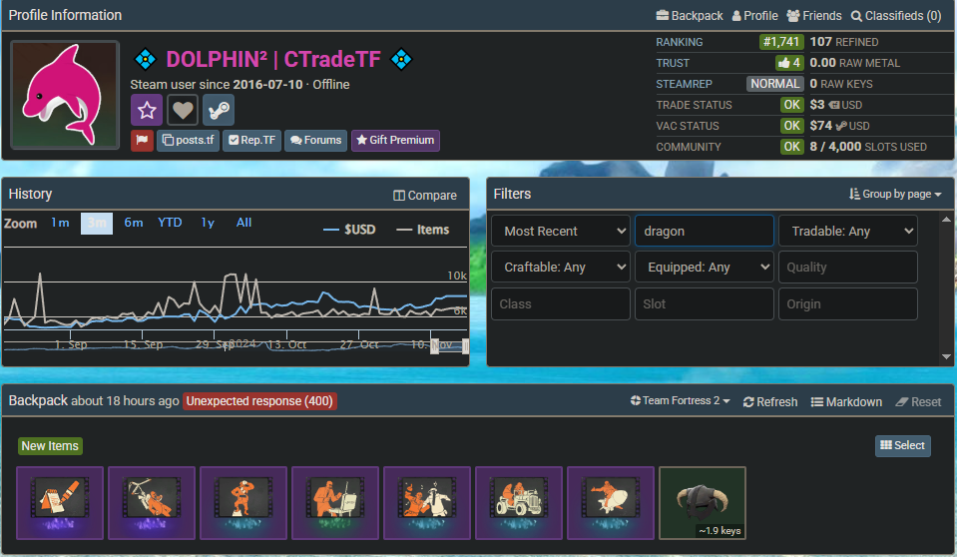Select the crossbow taunt item

pyautogui.click(x=152, y=503)
